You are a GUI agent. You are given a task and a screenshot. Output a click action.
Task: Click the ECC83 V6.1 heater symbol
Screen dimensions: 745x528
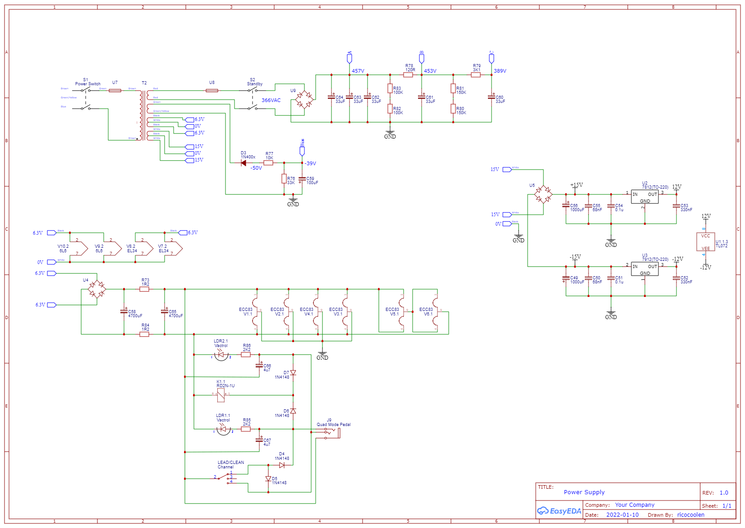(436, 311)
